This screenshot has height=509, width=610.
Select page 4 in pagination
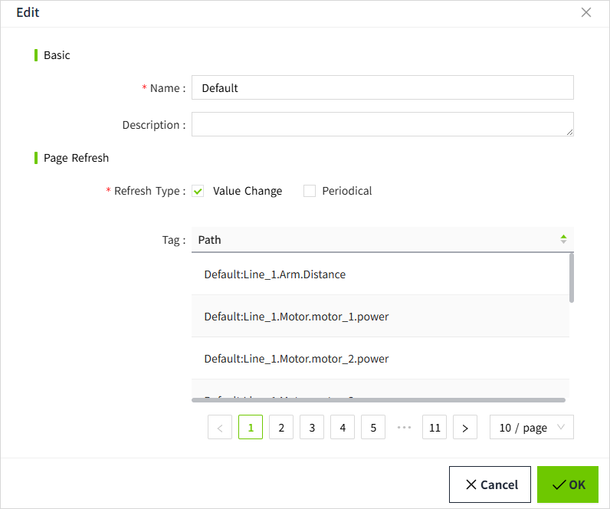[x=343, y=428]
